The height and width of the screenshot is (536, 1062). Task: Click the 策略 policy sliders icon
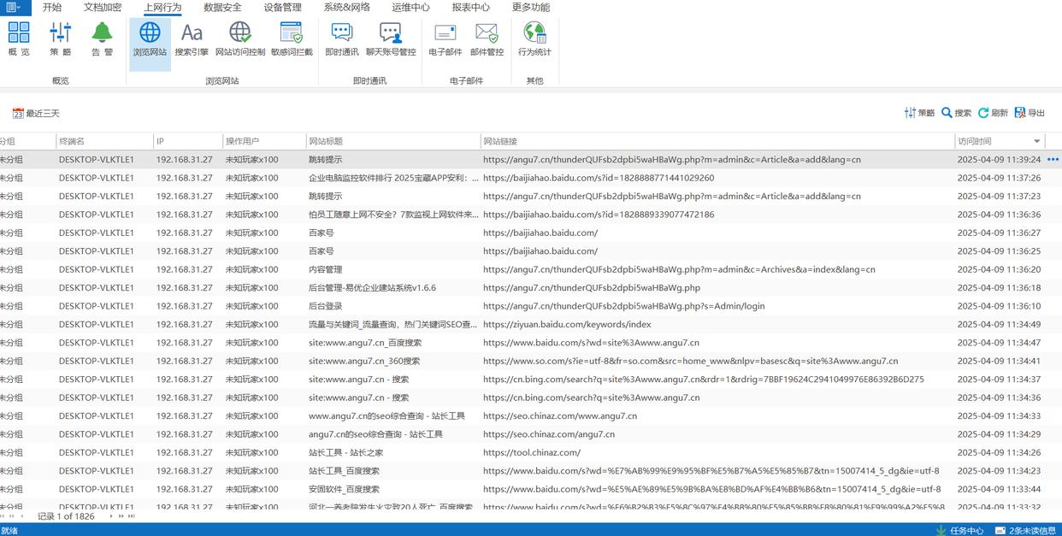(60, 39)
